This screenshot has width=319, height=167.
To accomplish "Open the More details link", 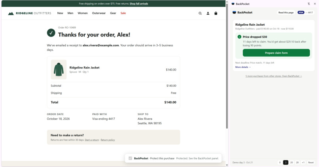I will [x=243, y=67].
